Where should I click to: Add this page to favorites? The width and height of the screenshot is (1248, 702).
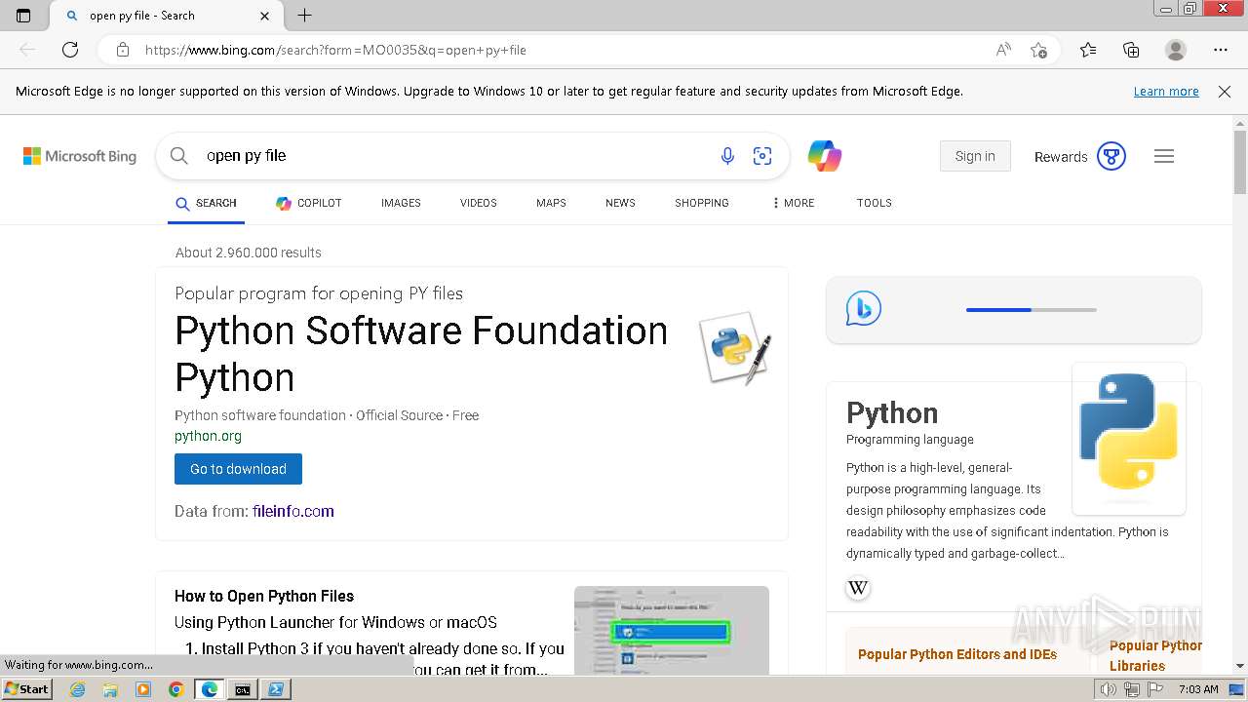tap(1038, 50)
